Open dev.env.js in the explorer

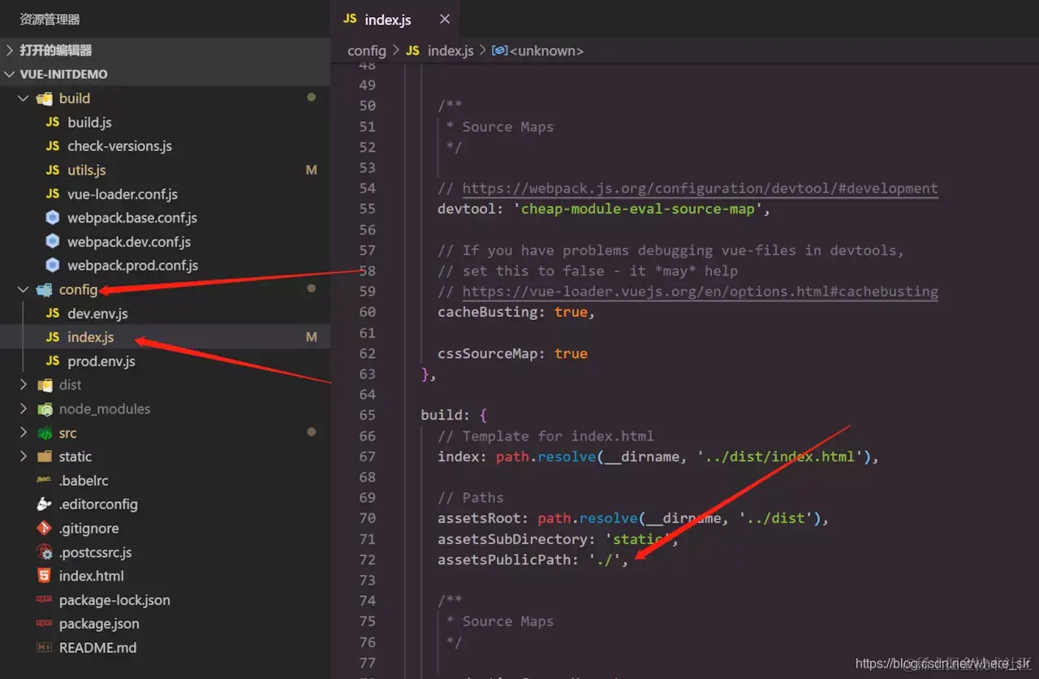pyautogui.click(x=98, y=314)
